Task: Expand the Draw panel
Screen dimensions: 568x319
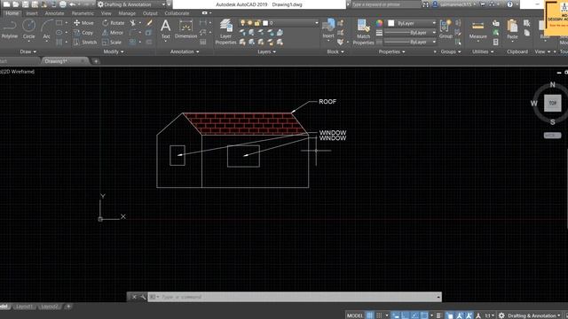Action: pos(28,51)
